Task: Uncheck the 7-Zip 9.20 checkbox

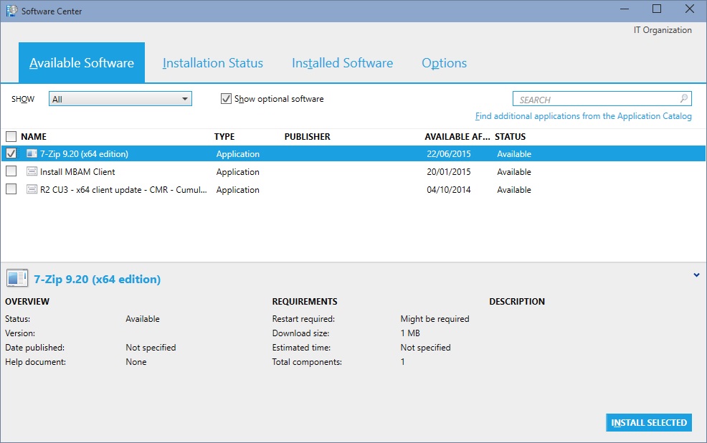Action: [11, 153]
